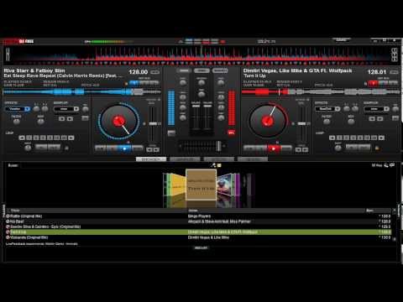Click the left deck Filter knob
Viewport: 403px width, 302px height.
[x=17, y=122]
